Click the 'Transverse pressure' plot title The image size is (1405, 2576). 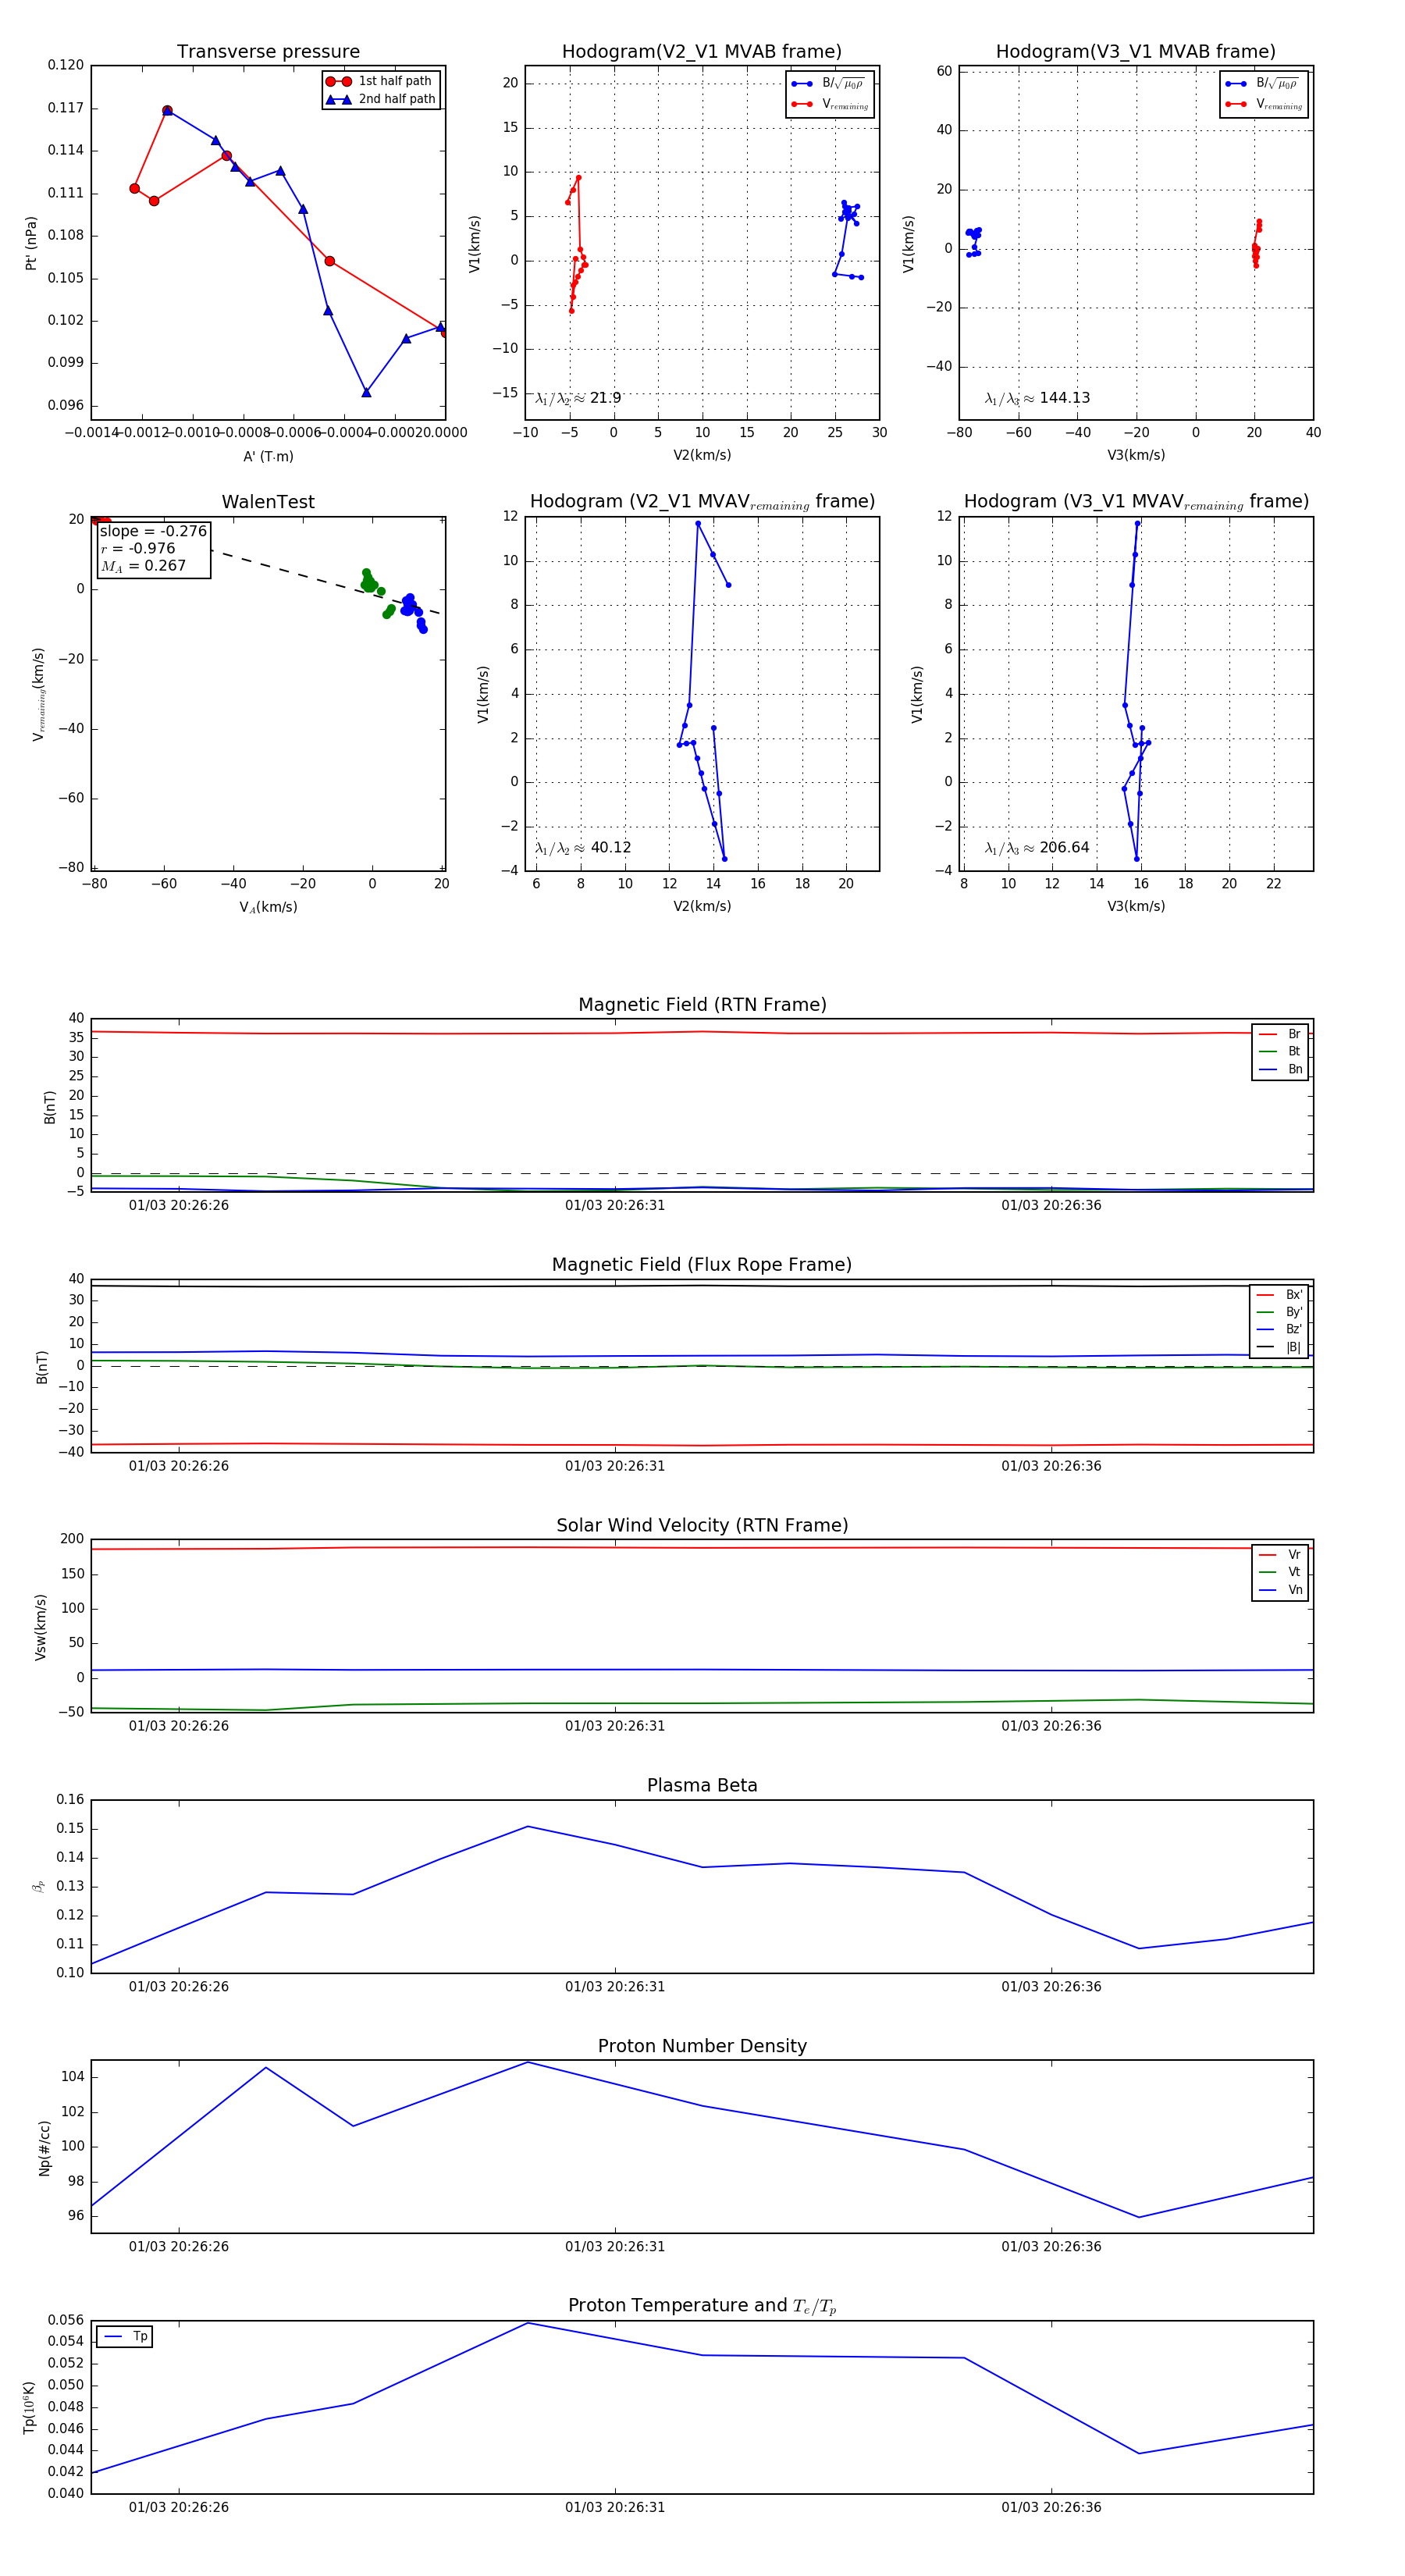[268, 52]
